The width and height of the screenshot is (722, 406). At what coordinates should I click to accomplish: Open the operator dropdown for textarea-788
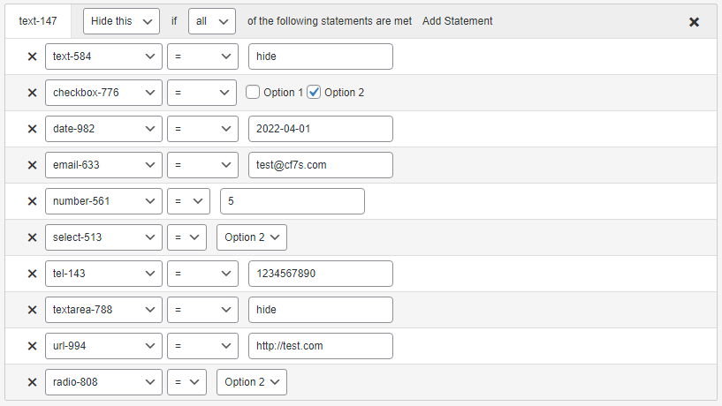pyautogui.click(x=202, y=310)
